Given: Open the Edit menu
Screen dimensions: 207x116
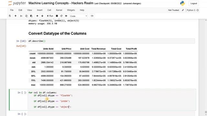Looking at the screenshot, I should 20,10.
